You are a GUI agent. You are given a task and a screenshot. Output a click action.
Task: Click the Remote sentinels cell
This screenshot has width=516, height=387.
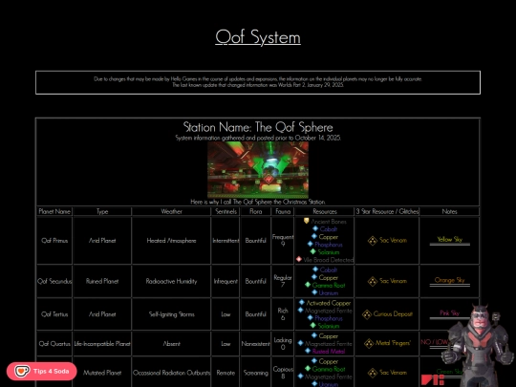(x=226, y=373)
